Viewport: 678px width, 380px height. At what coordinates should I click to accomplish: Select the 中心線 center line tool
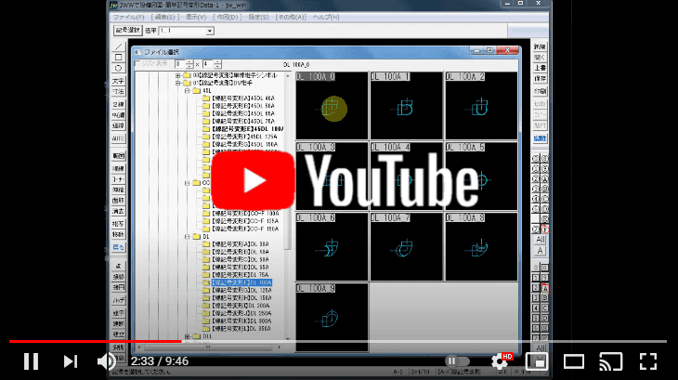click(x=118, y=115)
